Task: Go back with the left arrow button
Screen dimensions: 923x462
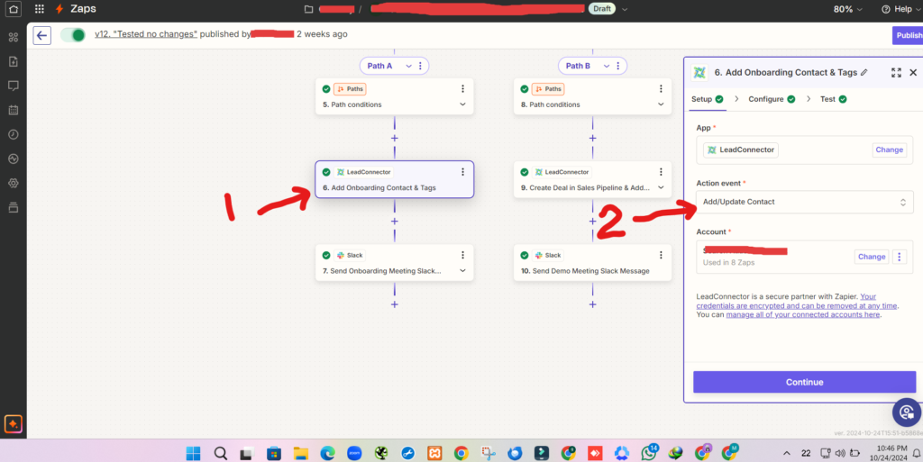Action: click(x=41, y=35)
